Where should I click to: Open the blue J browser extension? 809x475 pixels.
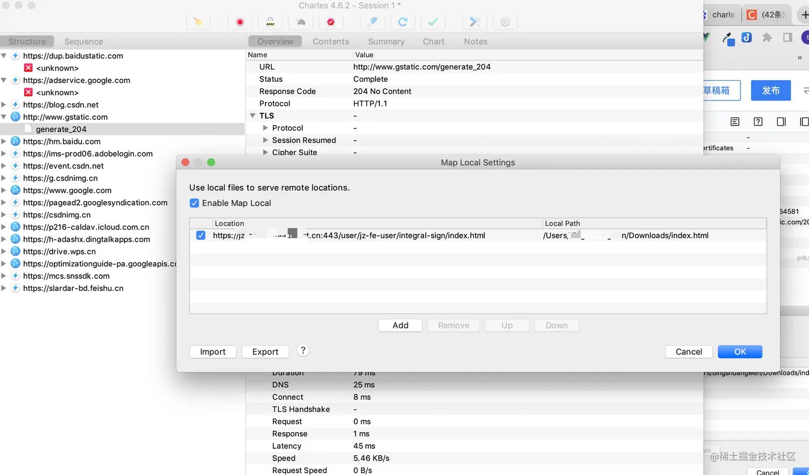coord(746,37)
